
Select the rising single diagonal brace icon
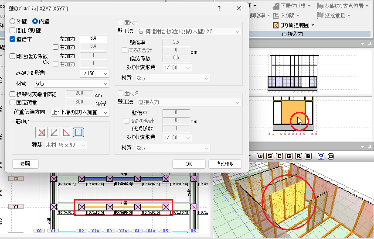54,132
